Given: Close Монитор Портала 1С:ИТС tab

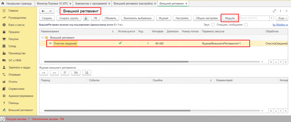Looking at the screenshot, I should (x=70, y=3).
